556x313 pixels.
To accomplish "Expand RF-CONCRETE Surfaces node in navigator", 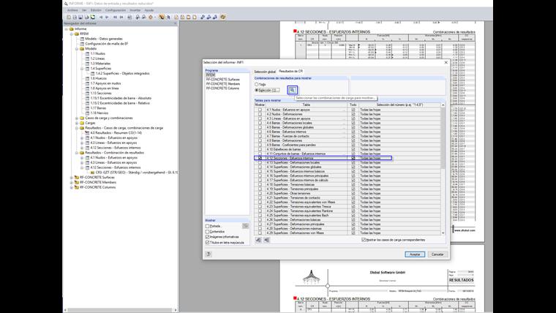I will click(72, 177).
